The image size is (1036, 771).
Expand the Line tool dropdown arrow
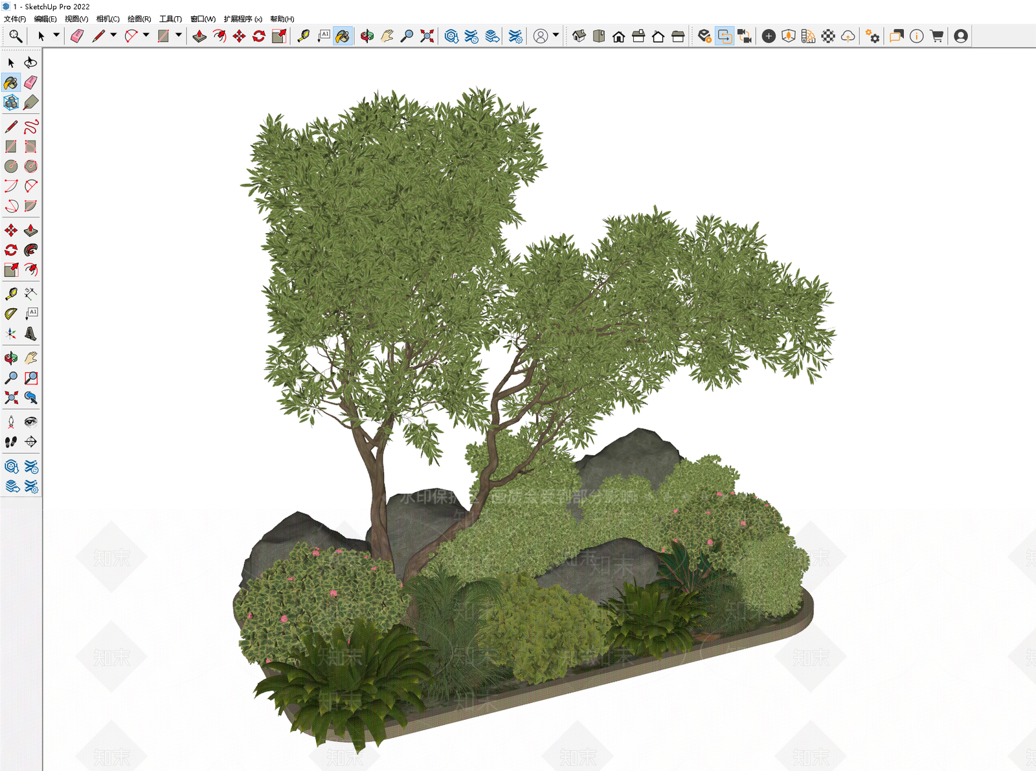(x=113, y=36)
